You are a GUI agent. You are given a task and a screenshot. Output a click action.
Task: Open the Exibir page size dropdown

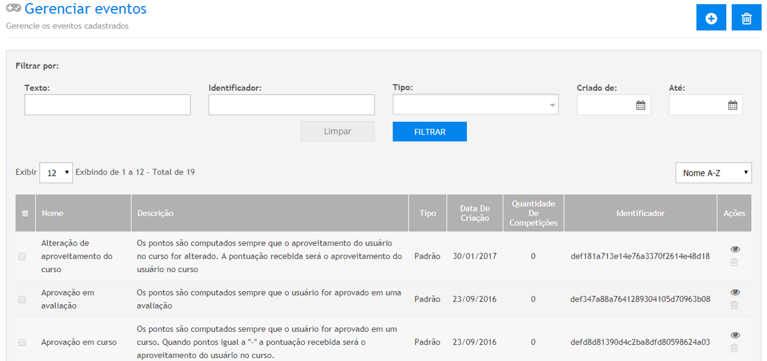[x=56, y=173]
